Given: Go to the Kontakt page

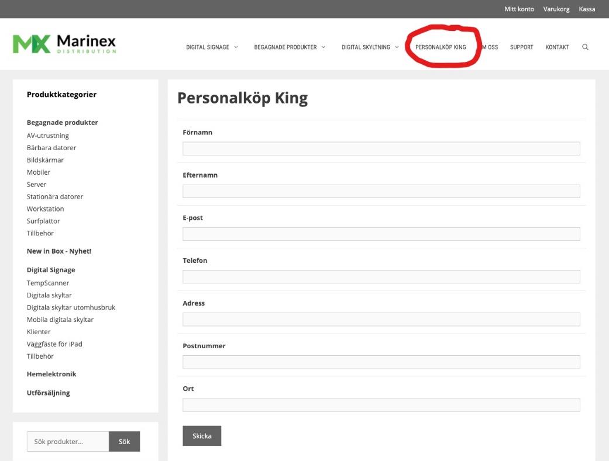Looking at the screenshot, I should [557, 47].
